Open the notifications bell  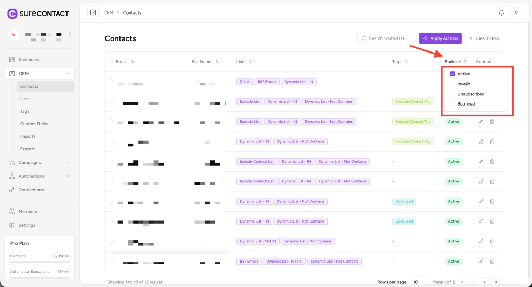tap(501, 12)
